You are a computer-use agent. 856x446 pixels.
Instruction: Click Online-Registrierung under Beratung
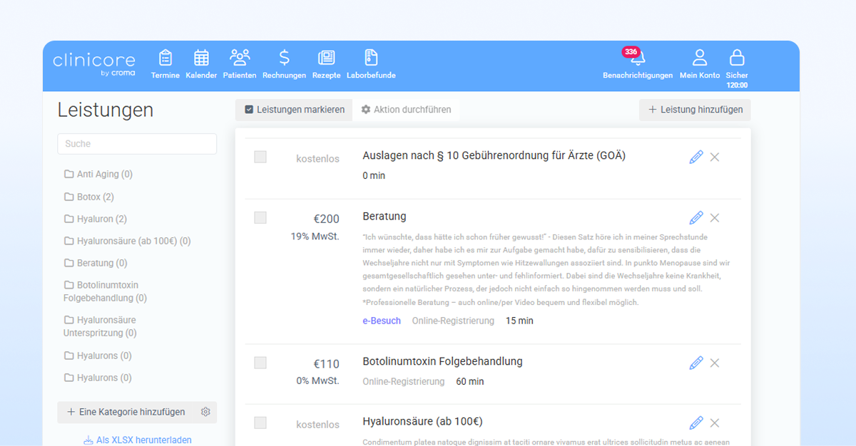(x=453, y=321)
